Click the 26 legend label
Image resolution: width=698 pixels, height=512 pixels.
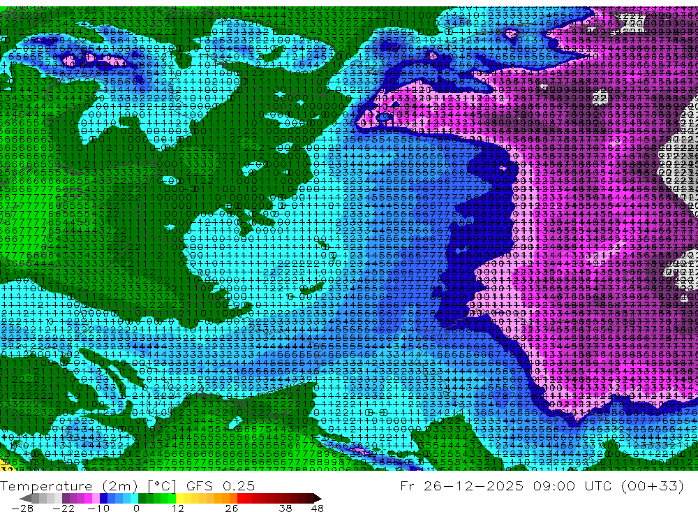pos(231,508)
